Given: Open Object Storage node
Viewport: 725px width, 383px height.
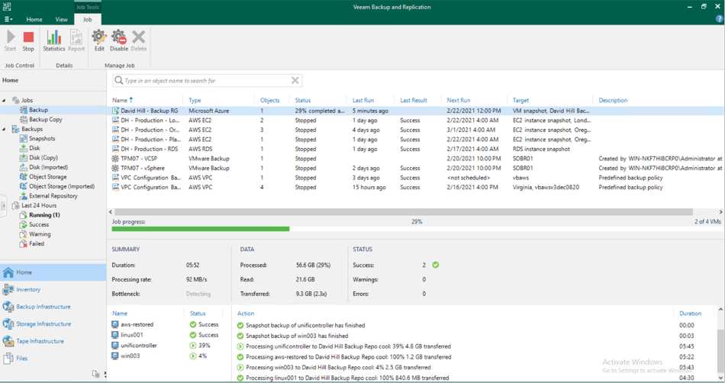Looking at the screenshot, I should [47, 177].
